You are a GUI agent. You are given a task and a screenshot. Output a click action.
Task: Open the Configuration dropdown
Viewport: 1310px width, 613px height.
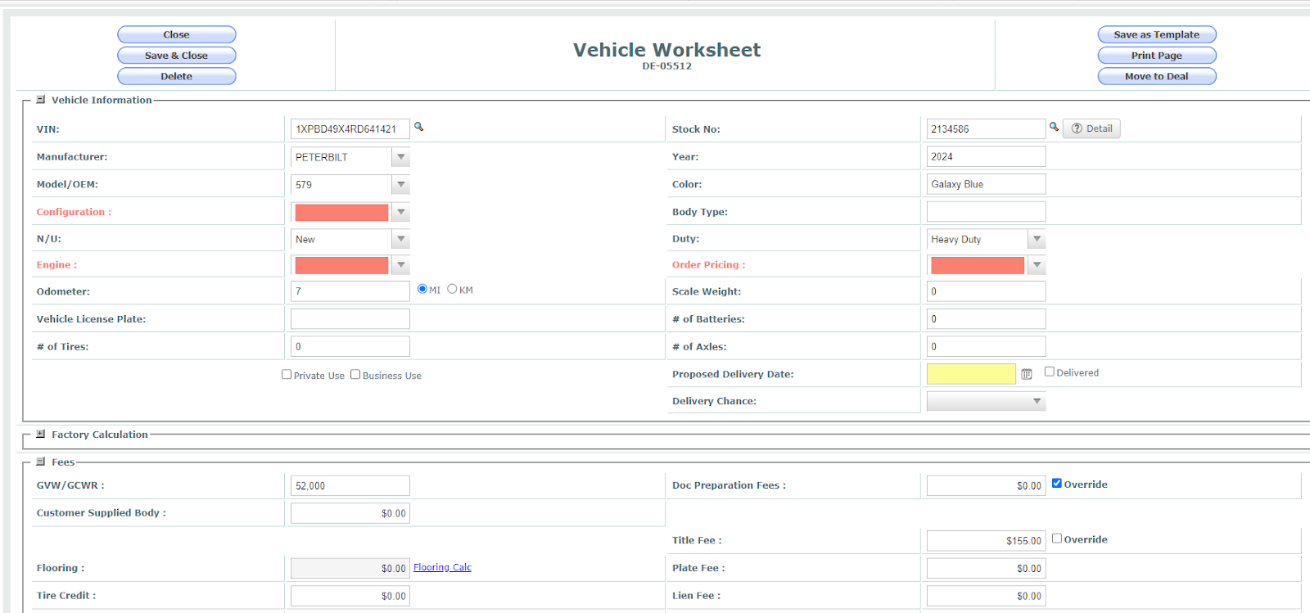pyautogui.click(x=400, y=212)
